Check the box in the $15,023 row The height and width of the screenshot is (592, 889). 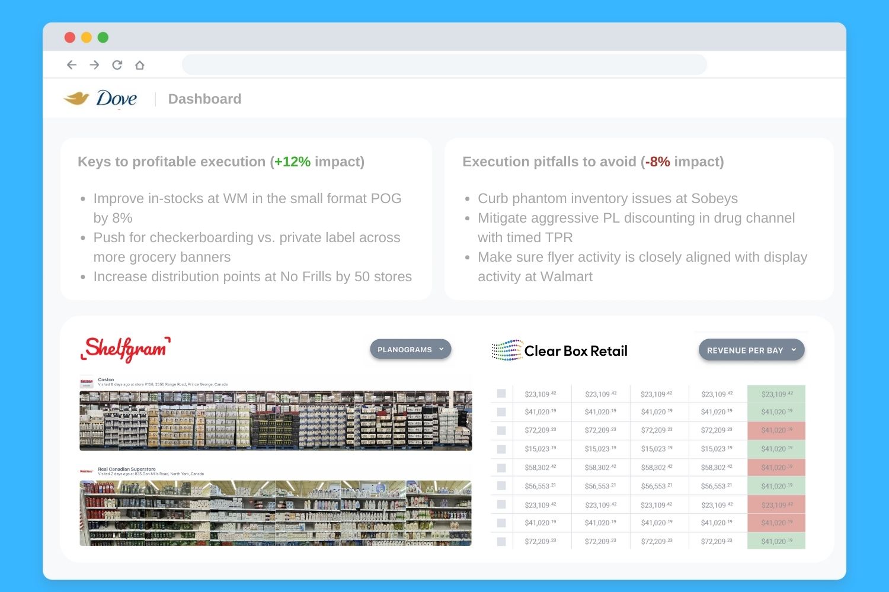point(501,449)
